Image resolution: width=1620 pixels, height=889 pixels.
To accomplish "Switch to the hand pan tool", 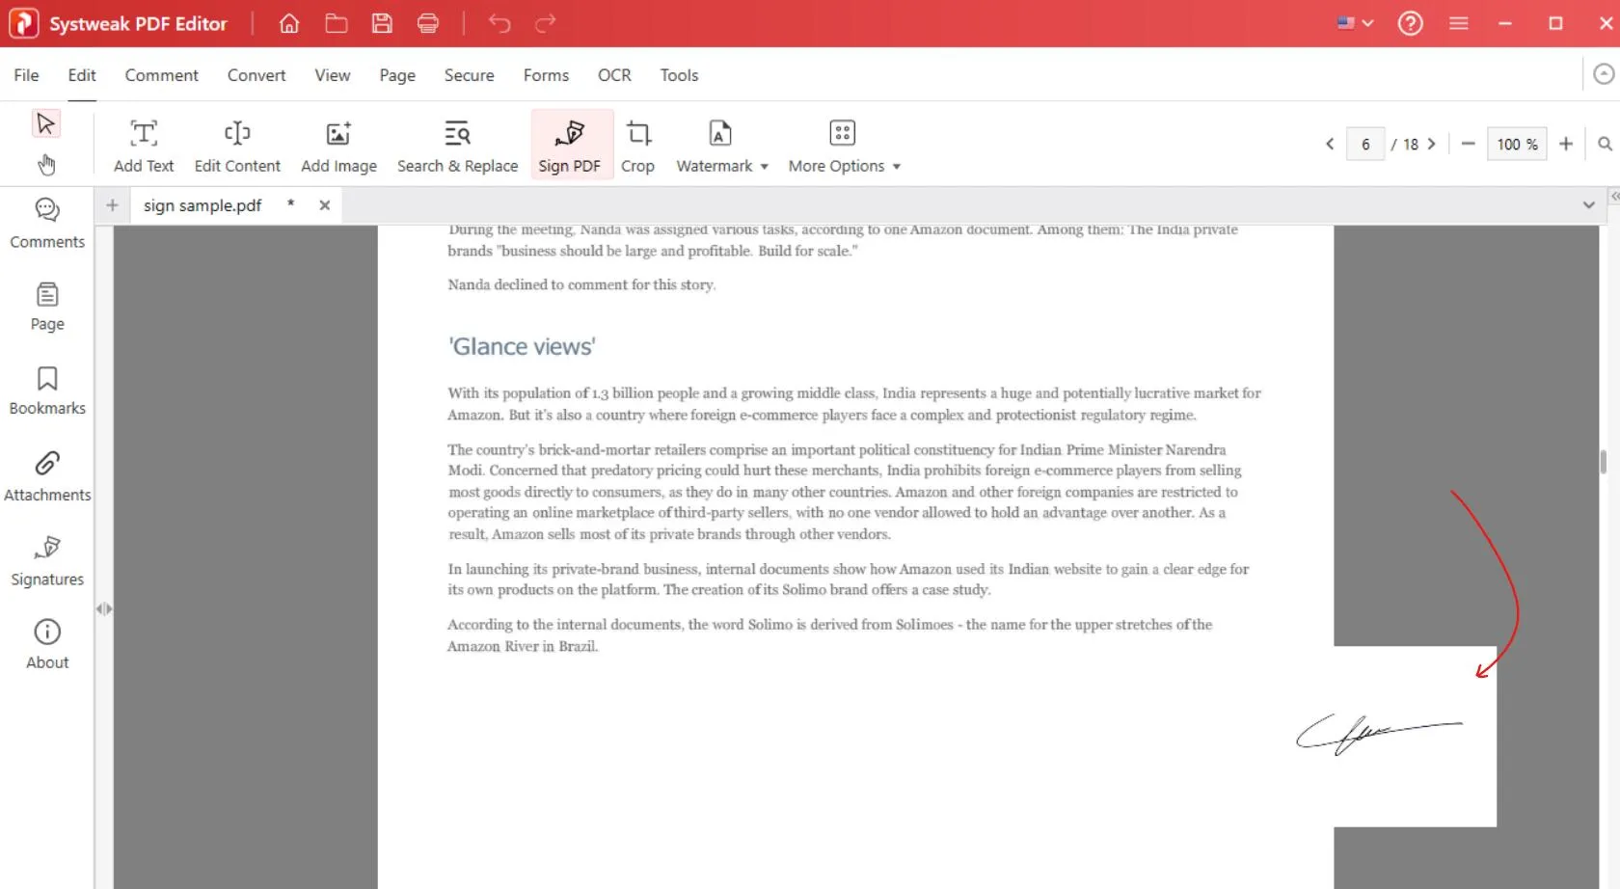I will [x=46, y=165].
